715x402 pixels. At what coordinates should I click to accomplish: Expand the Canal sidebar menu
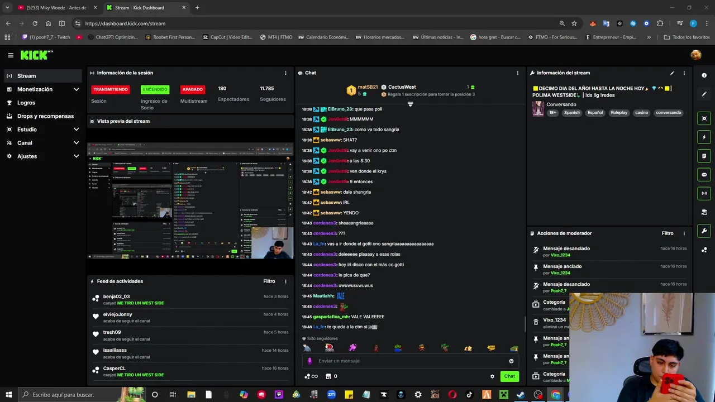[x=76, y=143]
